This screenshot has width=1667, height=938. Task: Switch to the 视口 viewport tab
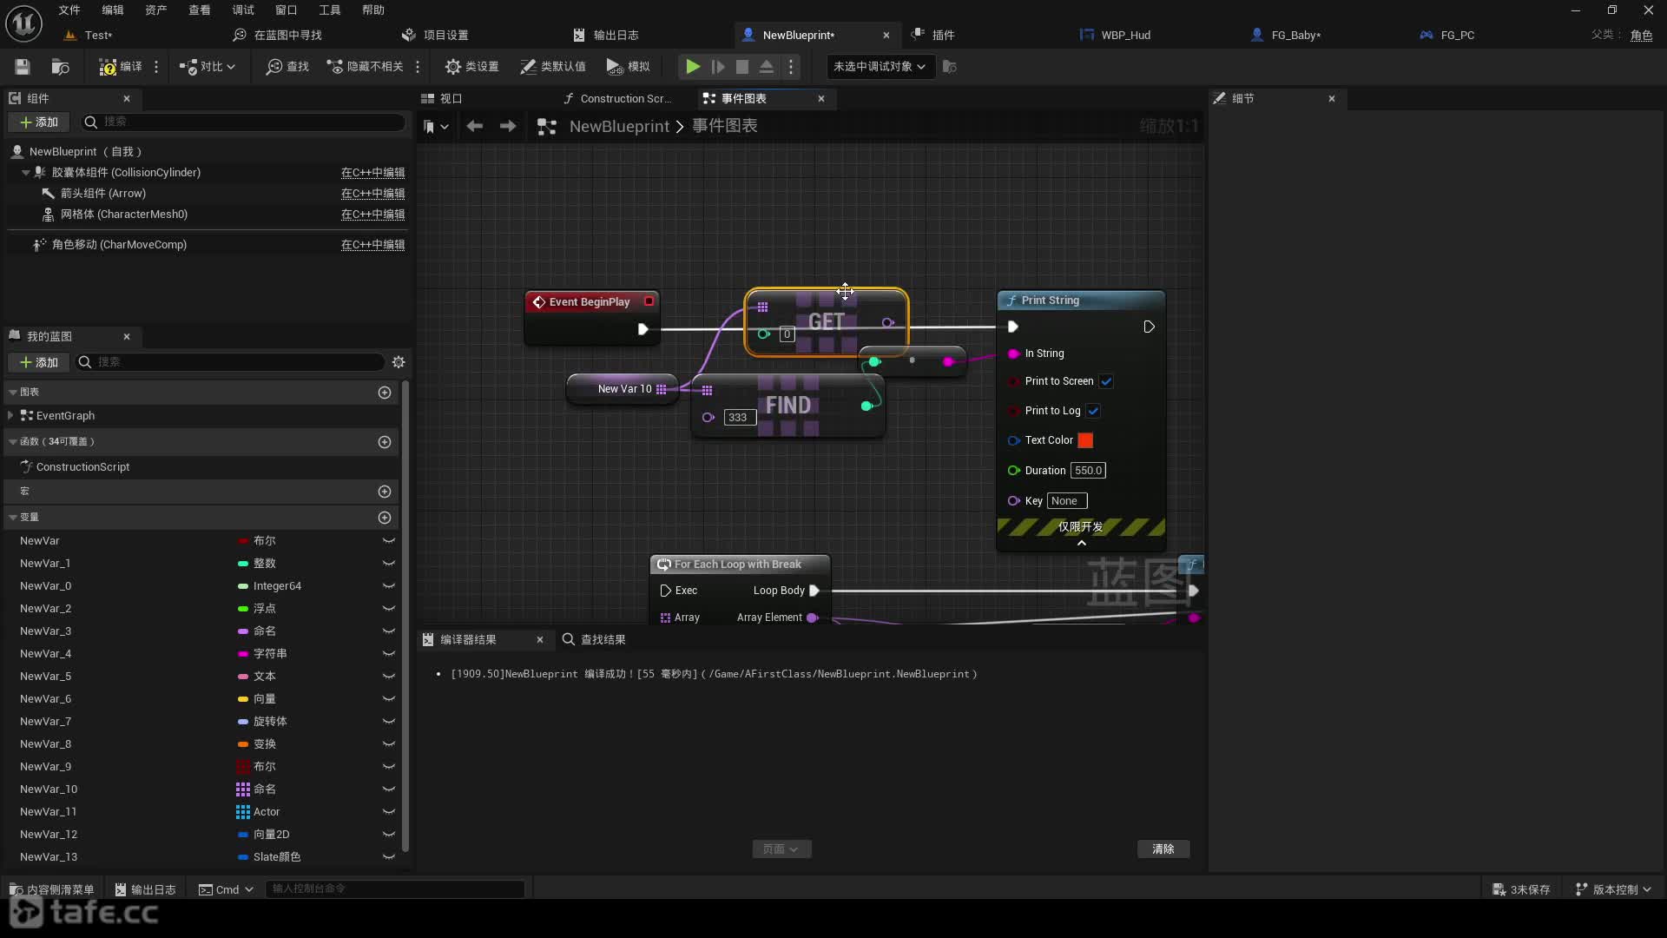(x=442, y=98)
